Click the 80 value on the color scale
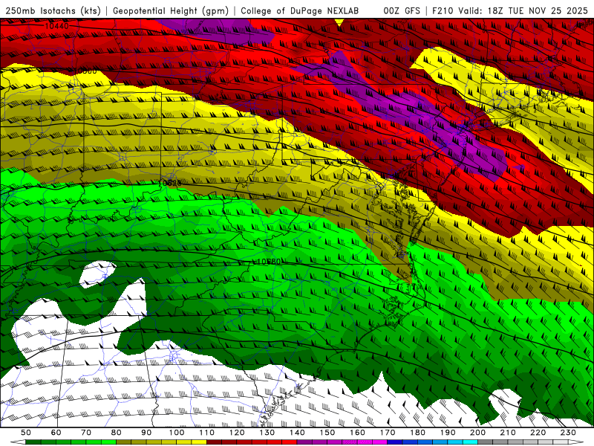The width and height of the screenshot is (594, 446). [x=117, y=433]
